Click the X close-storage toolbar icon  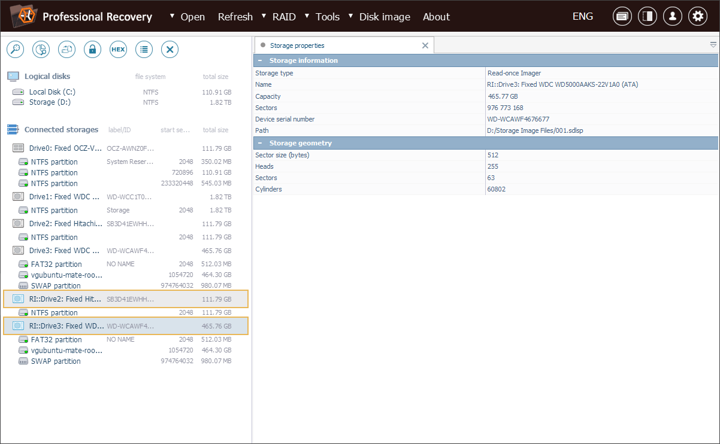click(x=170, y=50)
